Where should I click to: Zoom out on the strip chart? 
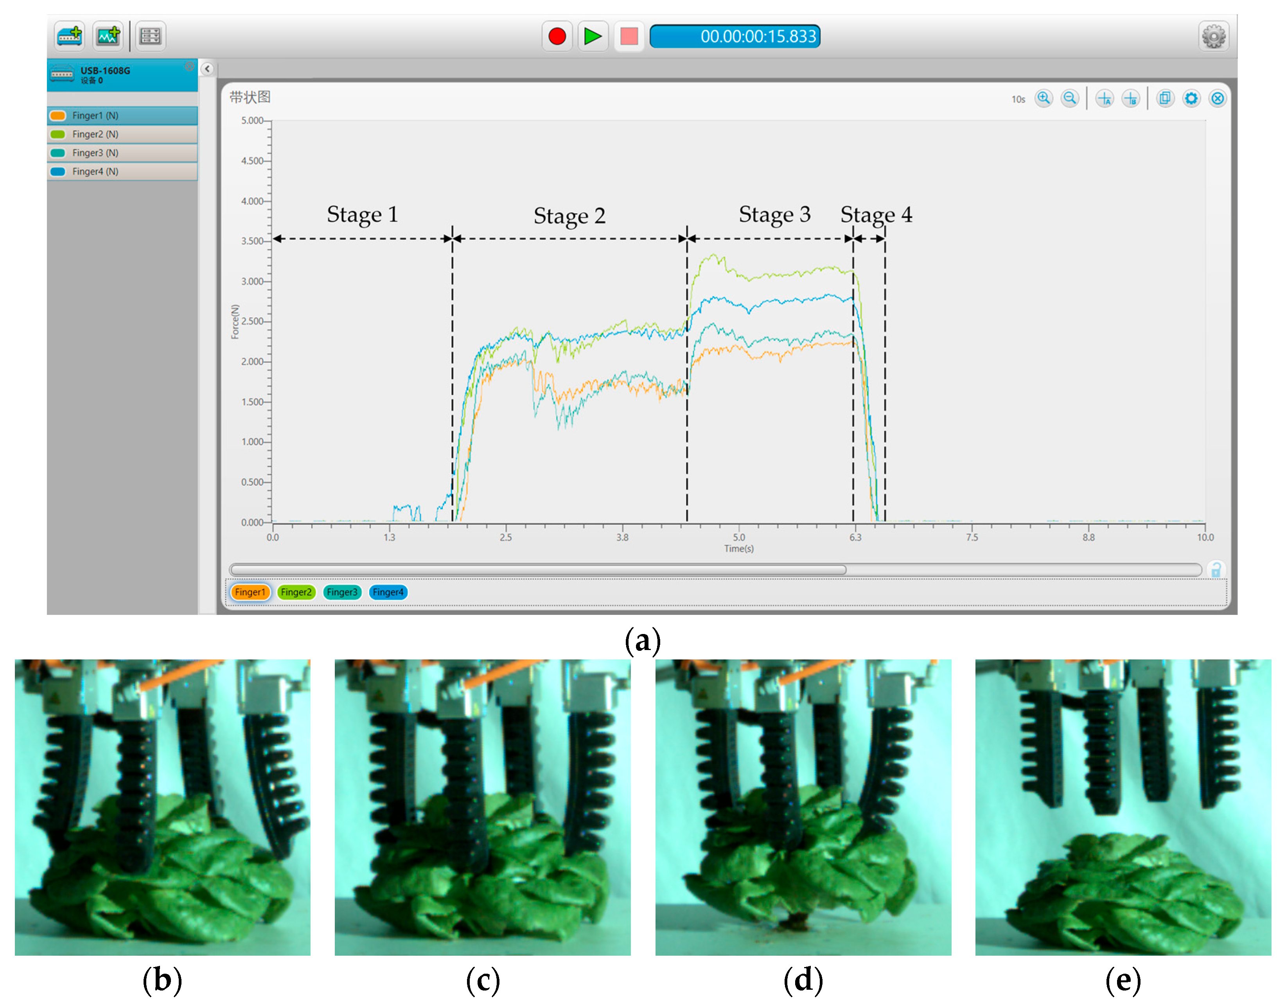(1070, 98)
